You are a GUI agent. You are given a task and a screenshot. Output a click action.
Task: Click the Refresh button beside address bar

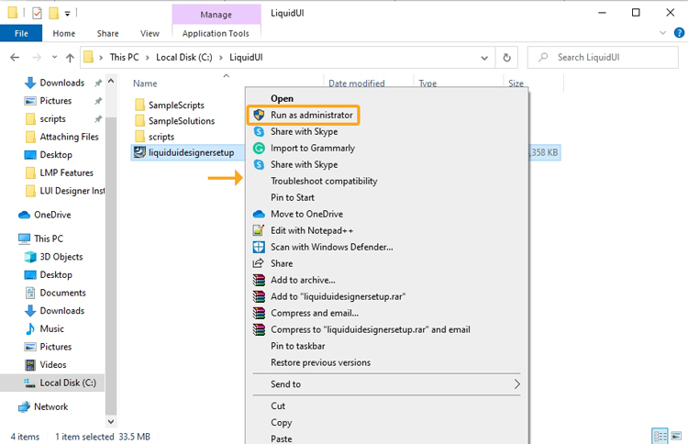pyautogui.click(x=506, y=57)
